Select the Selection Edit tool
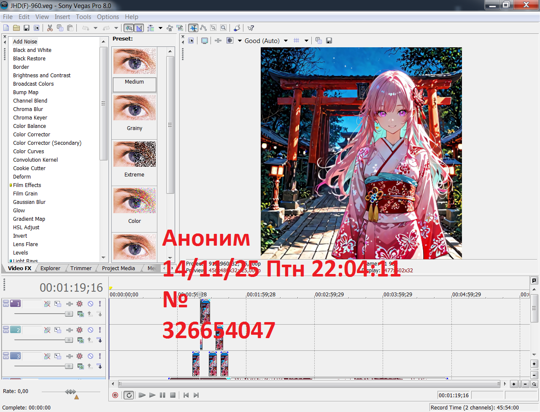540x412 pixels. tap(213, 28)
